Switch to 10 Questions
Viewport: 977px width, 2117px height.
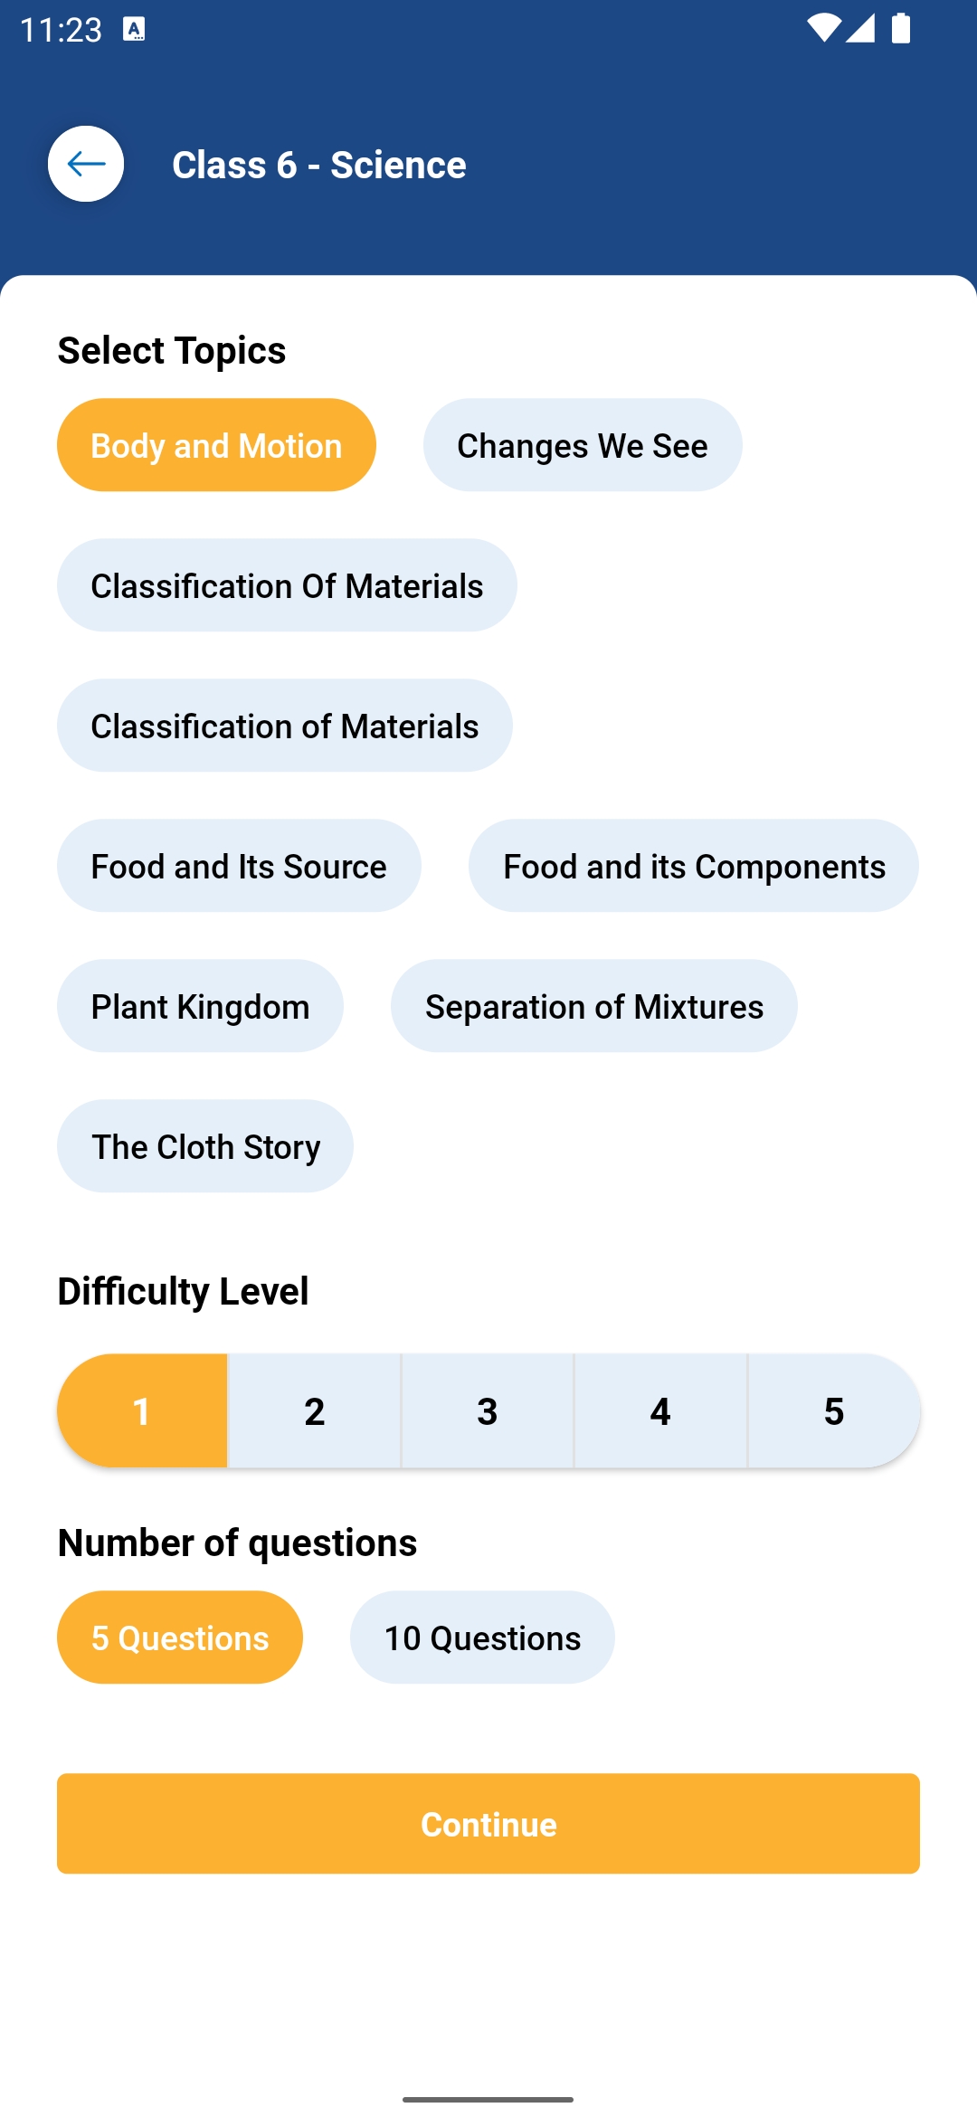[482, 1638]
